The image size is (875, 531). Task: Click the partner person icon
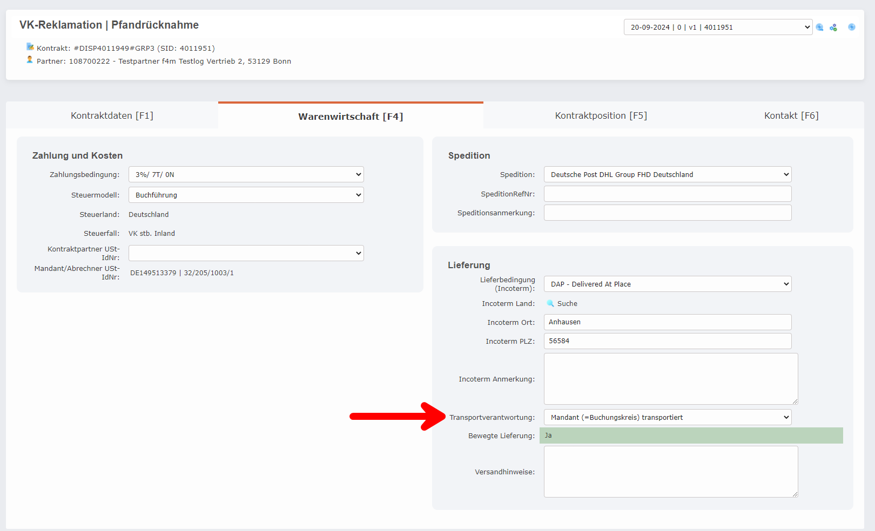click(x=30, y=60)
